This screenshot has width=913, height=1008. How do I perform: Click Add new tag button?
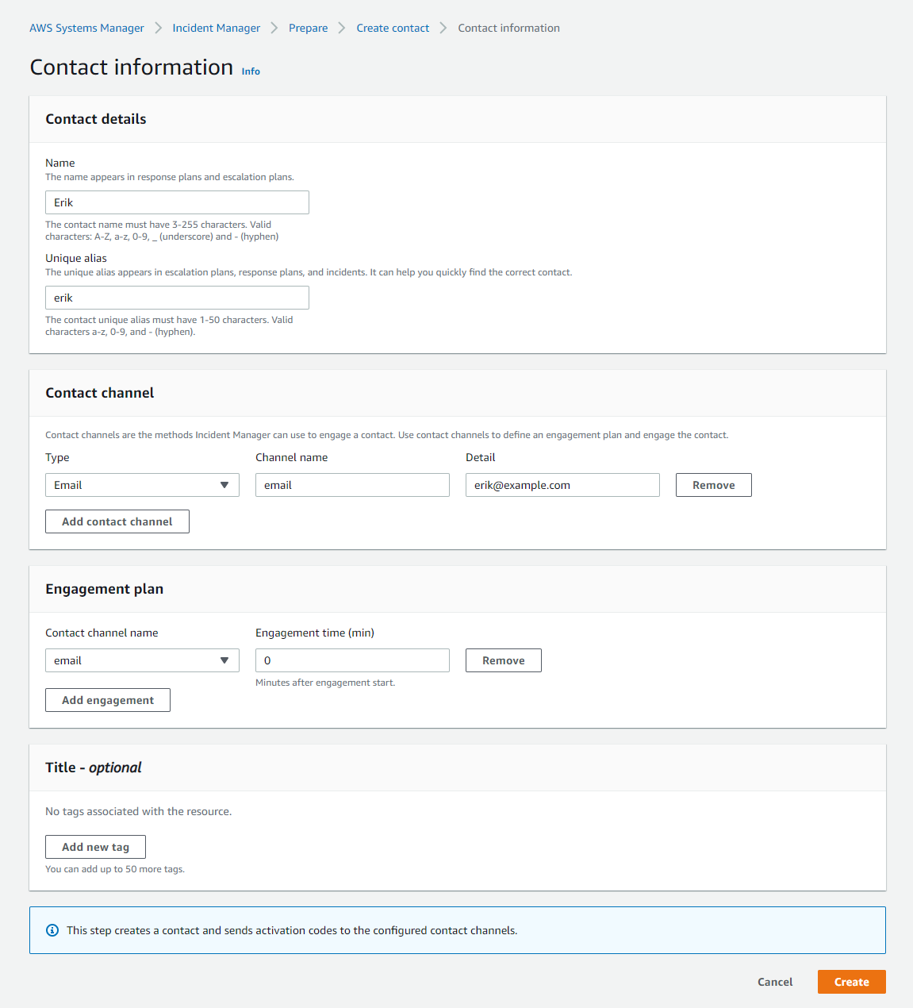pos(95,847)
